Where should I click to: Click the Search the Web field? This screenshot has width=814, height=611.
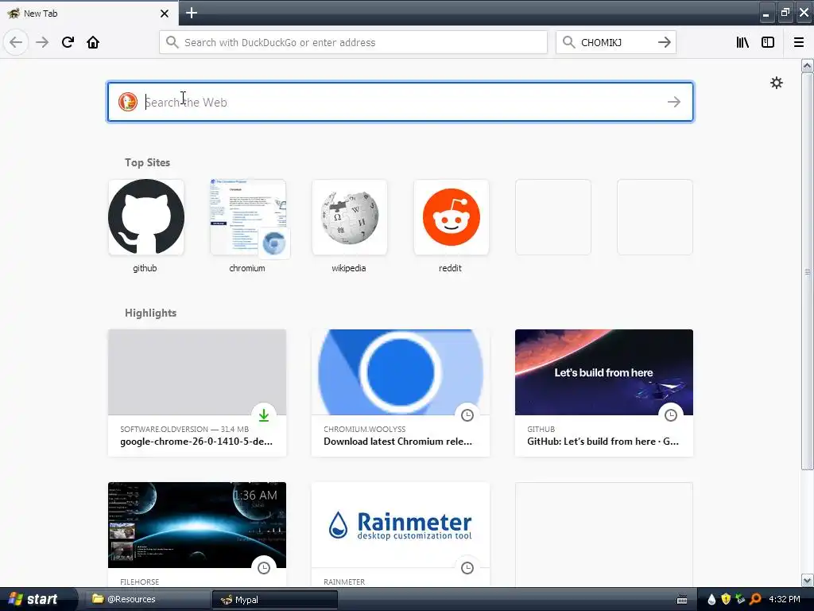coord(401,102)
